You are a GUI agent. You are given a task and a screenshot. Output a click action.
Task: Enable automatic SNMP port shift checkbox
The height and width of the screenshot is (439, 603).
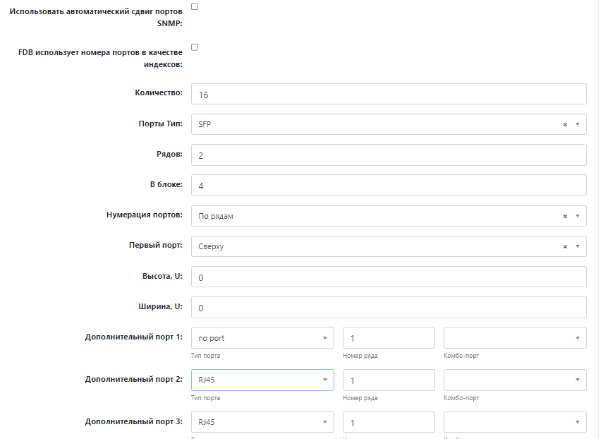tap(195, 6)
